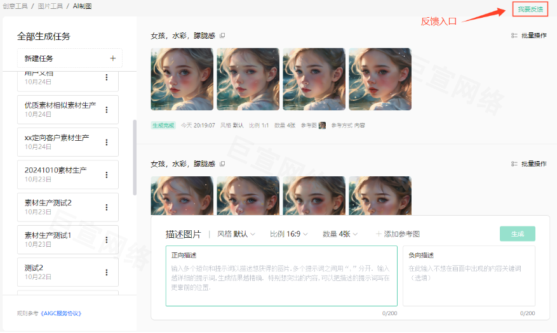
Task: Click the plus icon of 添加参考图
Action: (x=379, y=234)
